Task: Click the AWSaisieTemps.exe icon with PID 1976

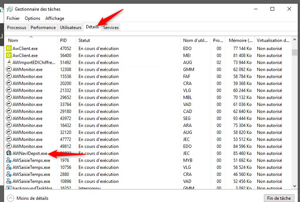Action: tap(9, 160)
